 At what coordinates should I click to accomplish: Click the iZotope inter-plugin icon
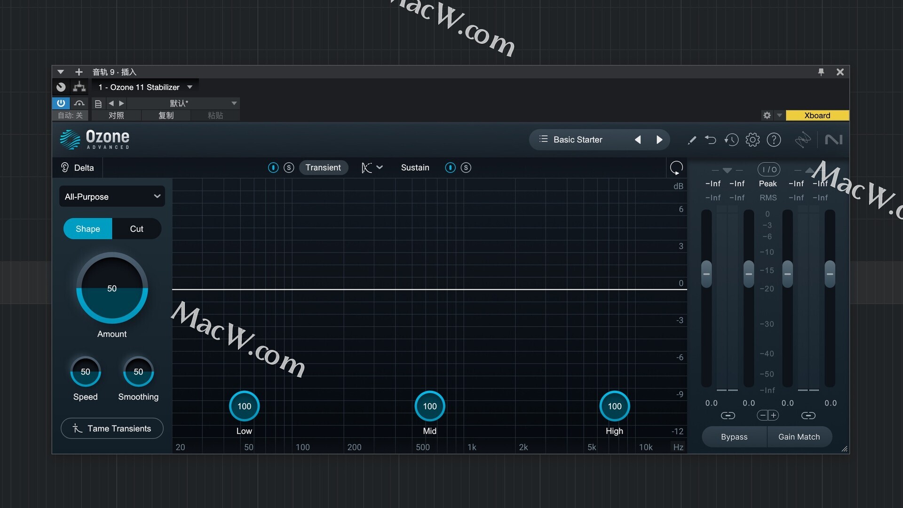click(x=803, y=140)
